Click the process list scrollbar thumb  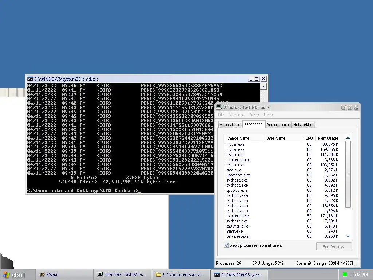[348, 174]
